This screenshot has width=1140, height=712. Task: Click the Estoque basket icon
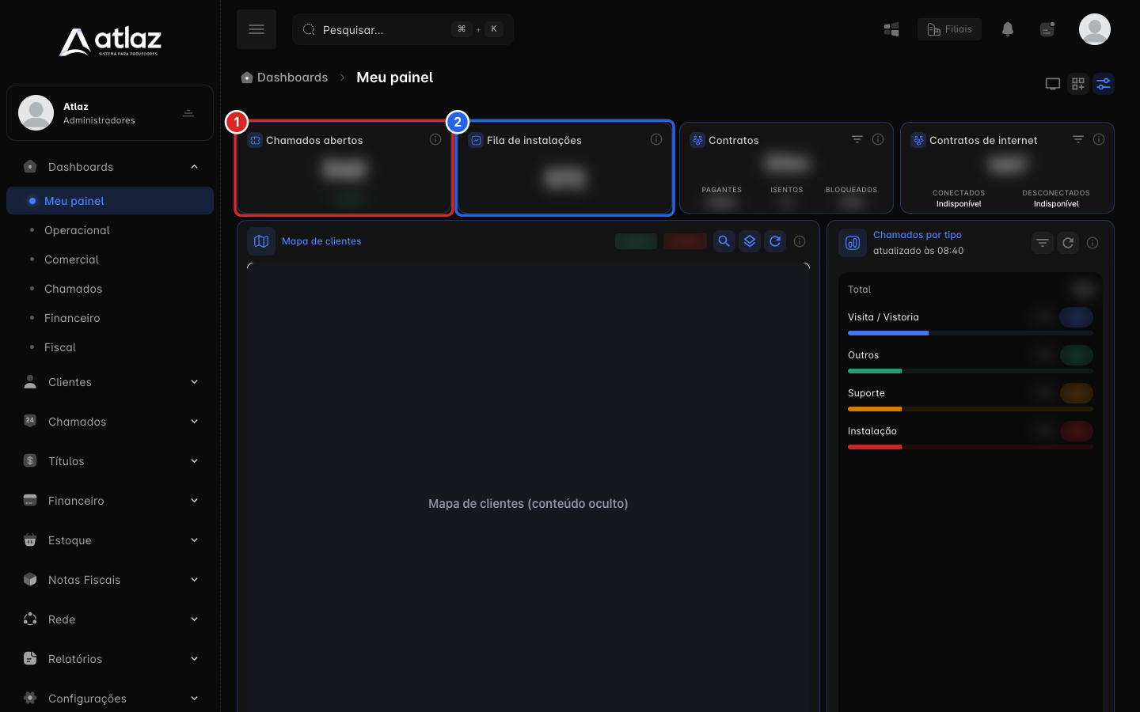(30, 540)
